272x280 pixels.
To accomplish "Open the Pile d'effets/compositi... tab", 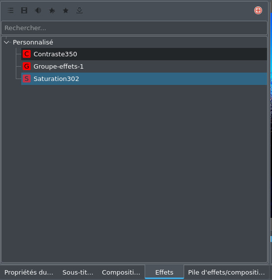I will [x=226, y=272].
